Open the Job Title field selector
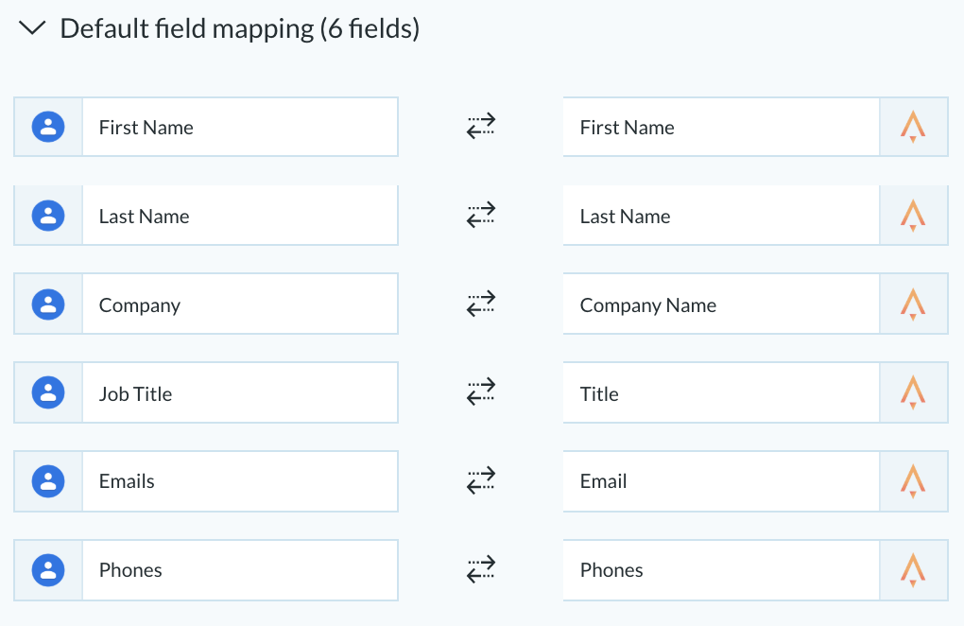The image size is (964, 626). (x=240, y=393)
